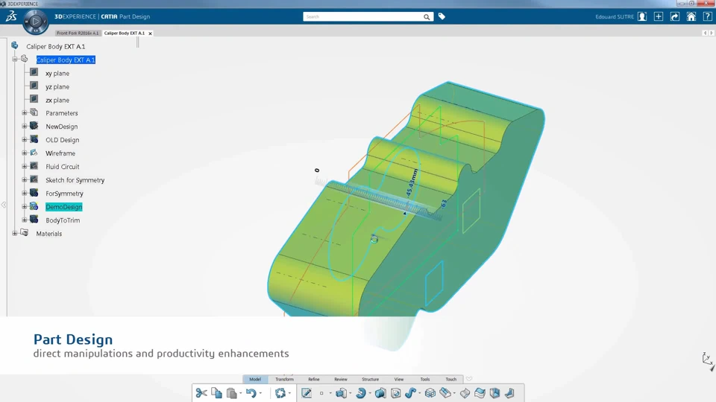Click the Undo arrow icon
Image resolution: width=716 pixels, height=402 pixels.
(x=251, y=393)
